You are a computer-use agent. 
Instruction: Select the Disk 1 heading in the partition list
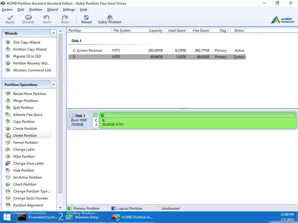[77, 41]
